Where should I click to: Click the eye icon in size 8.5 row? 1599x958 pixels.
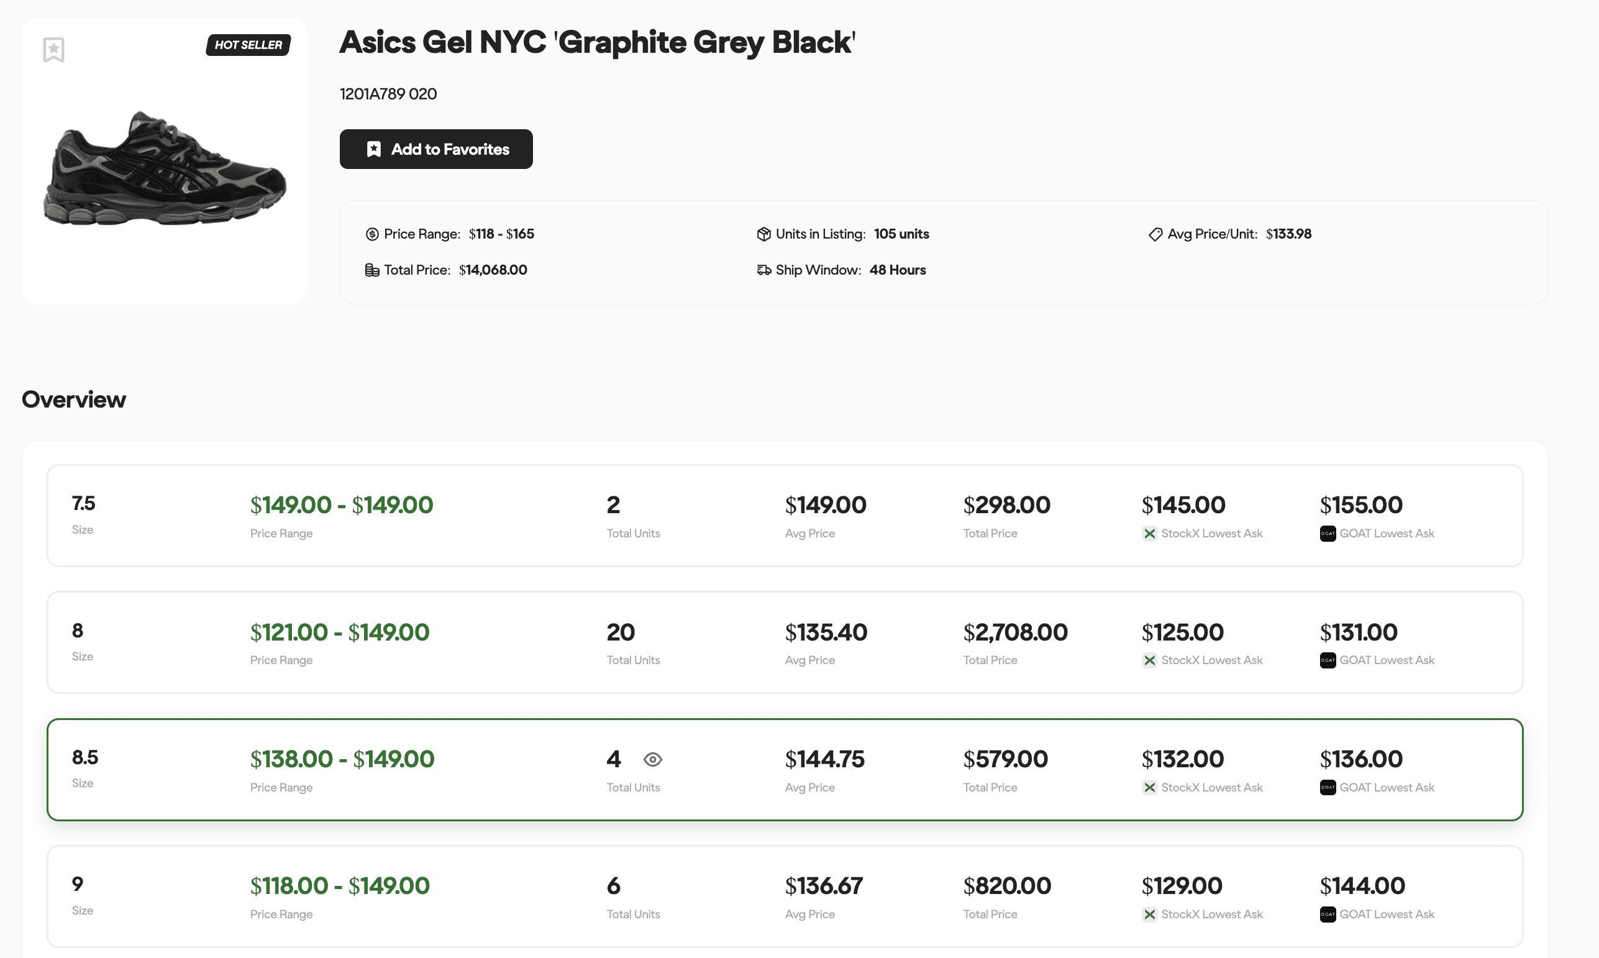coord(652,760)
